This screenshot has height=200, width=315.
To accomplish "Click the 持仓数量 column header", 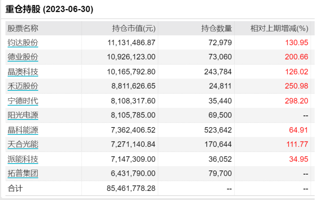I will tap(216, 28).
